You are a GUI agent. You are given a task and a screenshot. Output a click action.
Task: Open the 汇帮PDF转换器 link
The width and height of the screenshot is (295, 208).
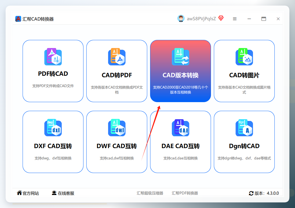(185, 193)
